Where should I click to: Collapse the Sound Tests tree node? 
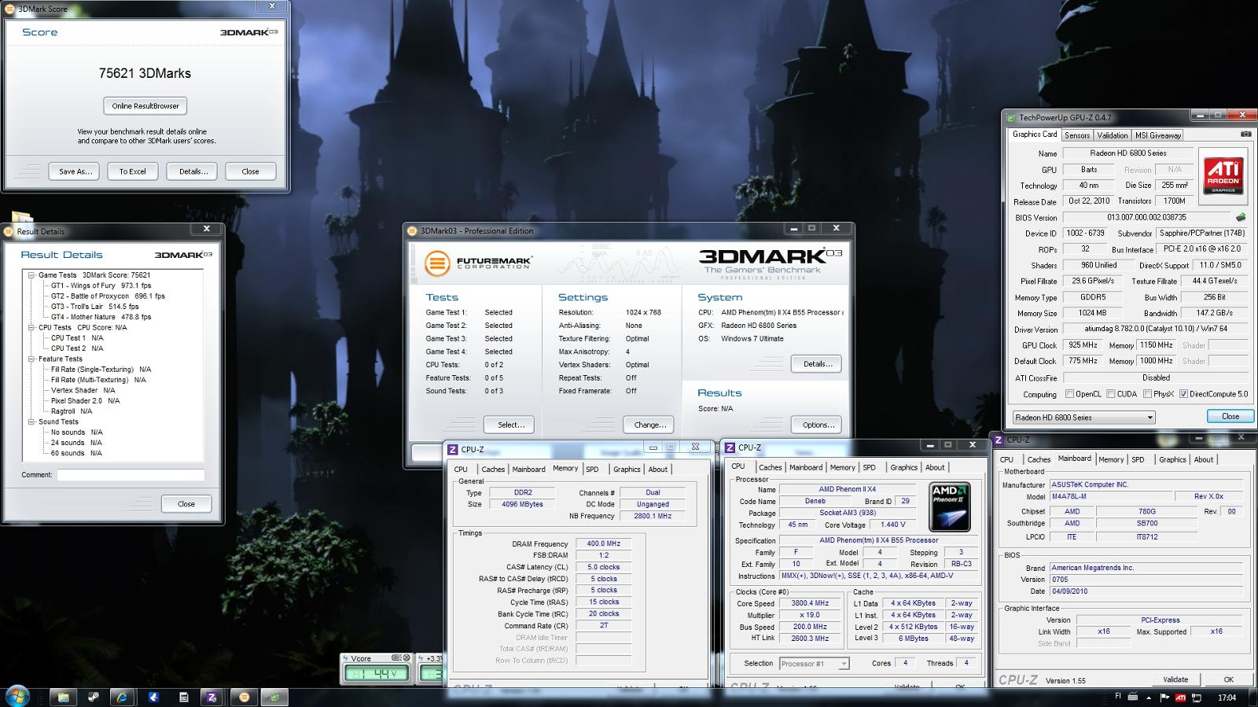[31, 422]
